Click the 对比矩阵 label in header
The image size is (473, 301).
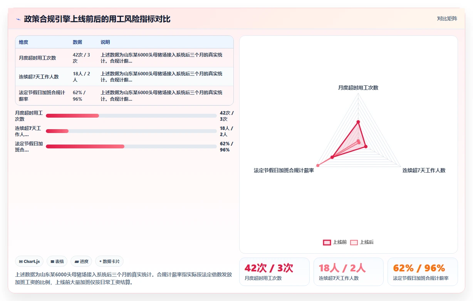coord(447,18)
